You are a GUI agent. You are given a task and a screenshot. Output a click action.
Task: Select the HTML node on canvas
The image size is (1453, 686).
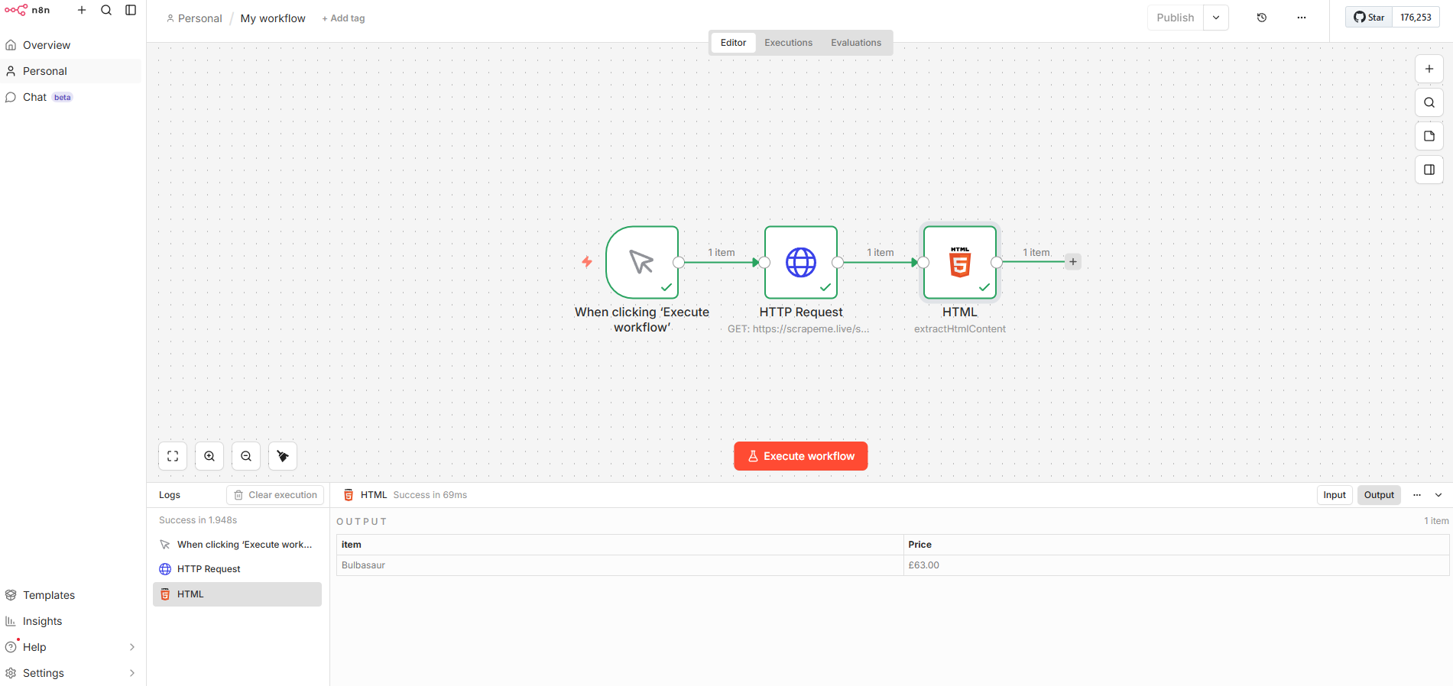pyautogui.click(x=959, y=263)
